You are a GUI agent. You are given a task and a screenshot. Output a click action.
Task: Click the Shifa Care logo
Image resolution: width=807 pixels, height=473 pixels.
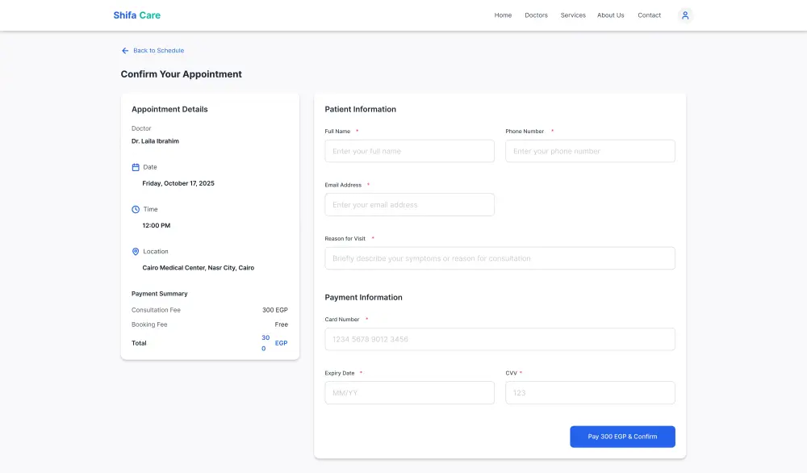click(x=136, y=15)
